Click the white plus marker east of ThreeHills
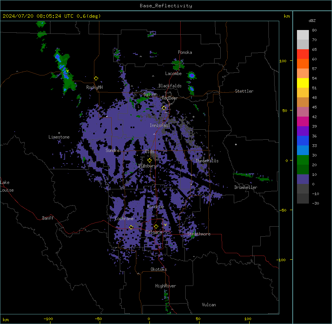This screenshot has width=332, height=324. (236, 144)
